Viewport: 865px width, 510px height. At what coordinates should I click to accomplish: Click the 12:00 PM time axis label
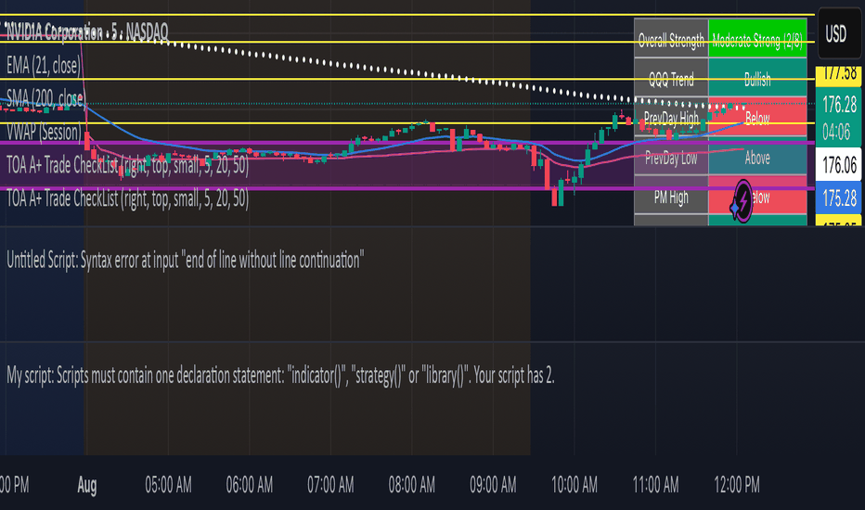737,485
